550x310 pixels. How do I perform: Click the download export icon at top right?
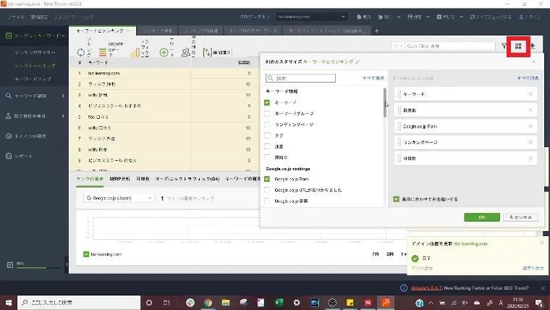(x=533, y=46)
